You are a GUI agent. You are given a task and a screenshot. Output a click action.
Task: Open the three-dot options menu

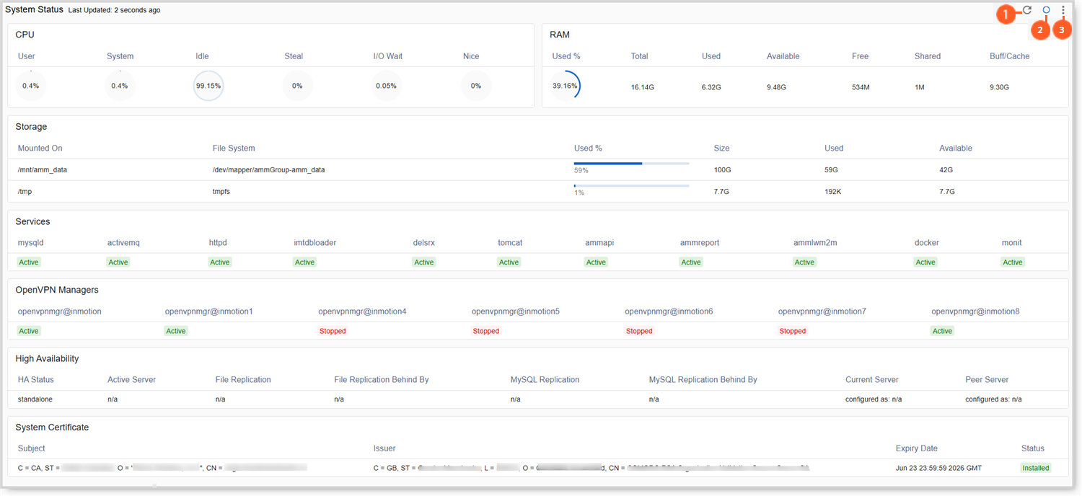click(1063, 10)
